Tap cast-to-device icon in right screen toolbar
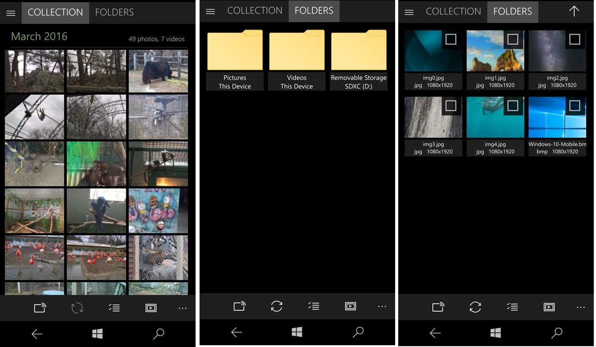The height and width of the screenshot is (347, 596). pyautogui.click(x=438, y=307)
